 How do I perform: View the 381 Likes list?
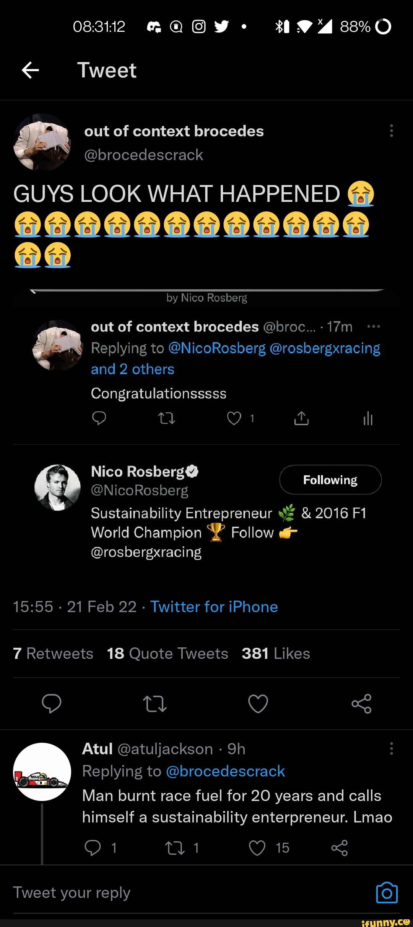(x=276, y=653)
